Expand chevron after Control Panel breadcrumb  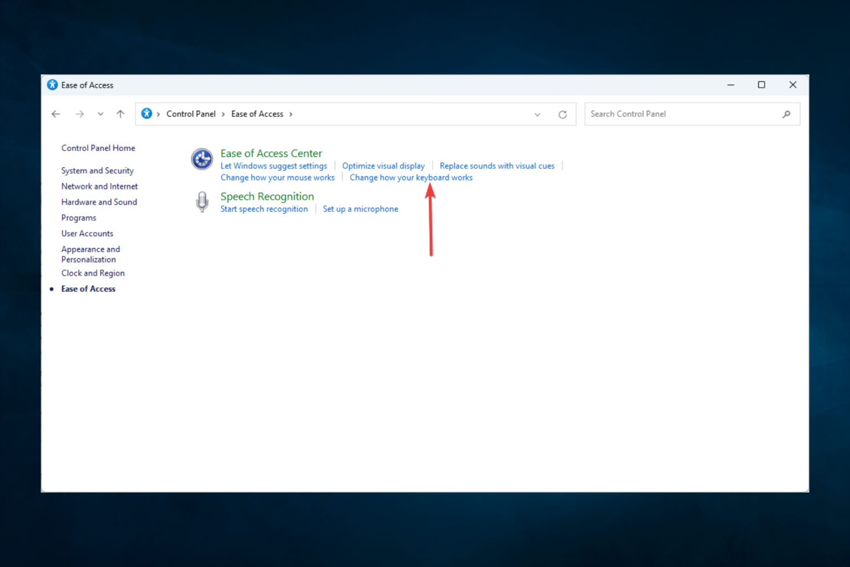click(223, 114)
